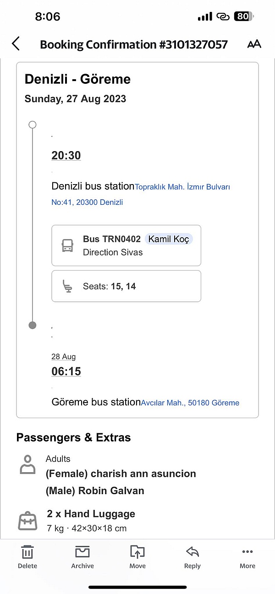Select the Kamil Koç carrier badge
The image size is (275, 594).
[x=169, y=239]
